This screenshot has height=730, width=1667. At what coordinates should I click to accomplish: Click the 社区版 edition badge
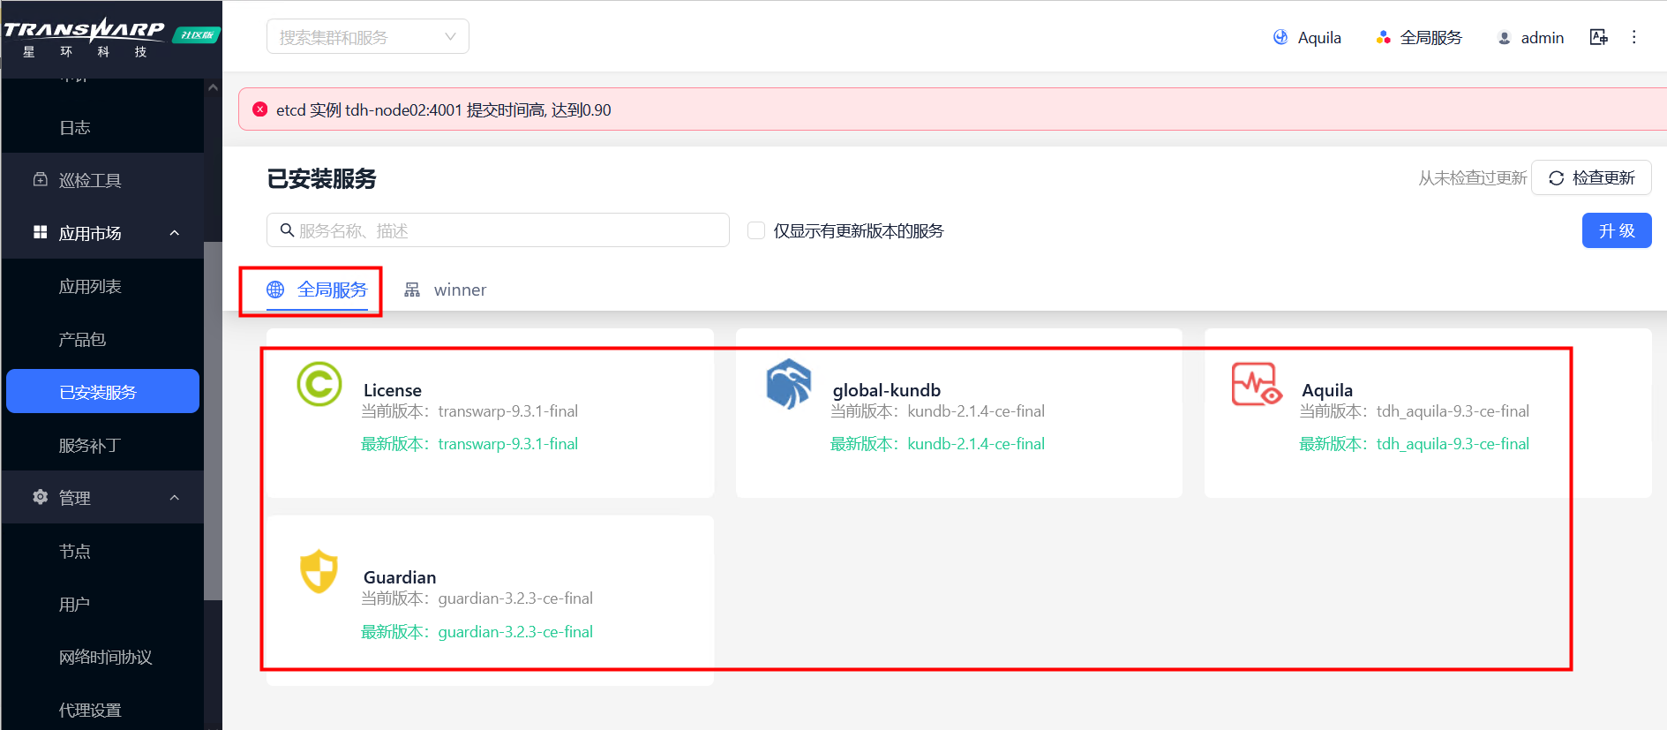tap(196, 35)
